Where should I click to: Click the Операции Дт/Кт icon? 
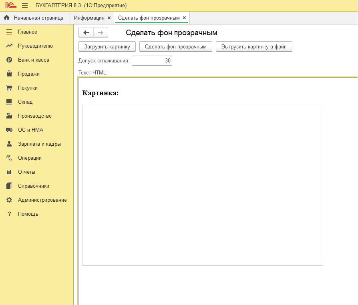tap(9, 158)
